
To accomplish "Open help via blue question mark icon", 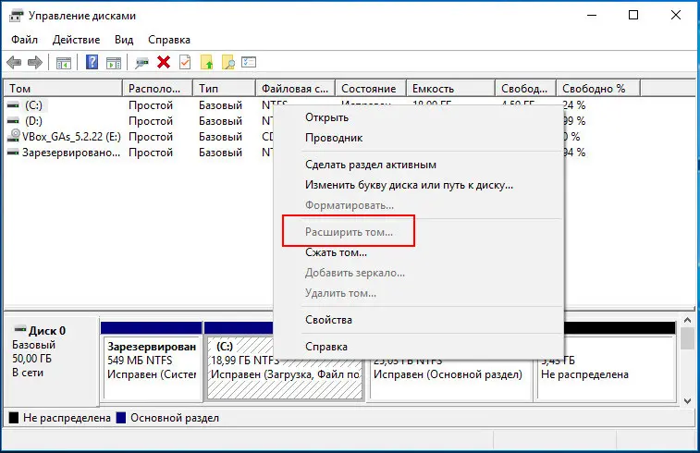I will click(x=92, y=62).
